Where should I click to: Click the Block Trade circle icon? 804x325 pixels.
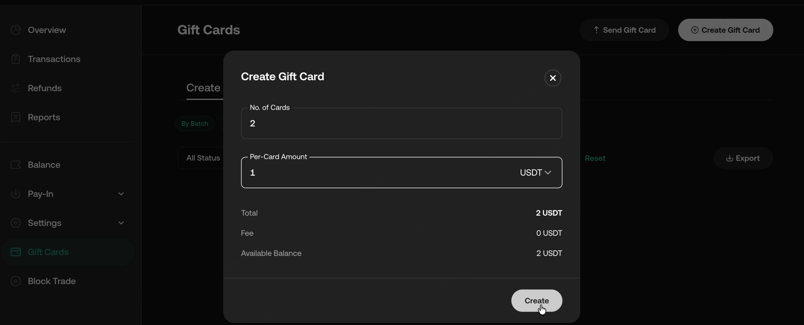pos(16,281)
